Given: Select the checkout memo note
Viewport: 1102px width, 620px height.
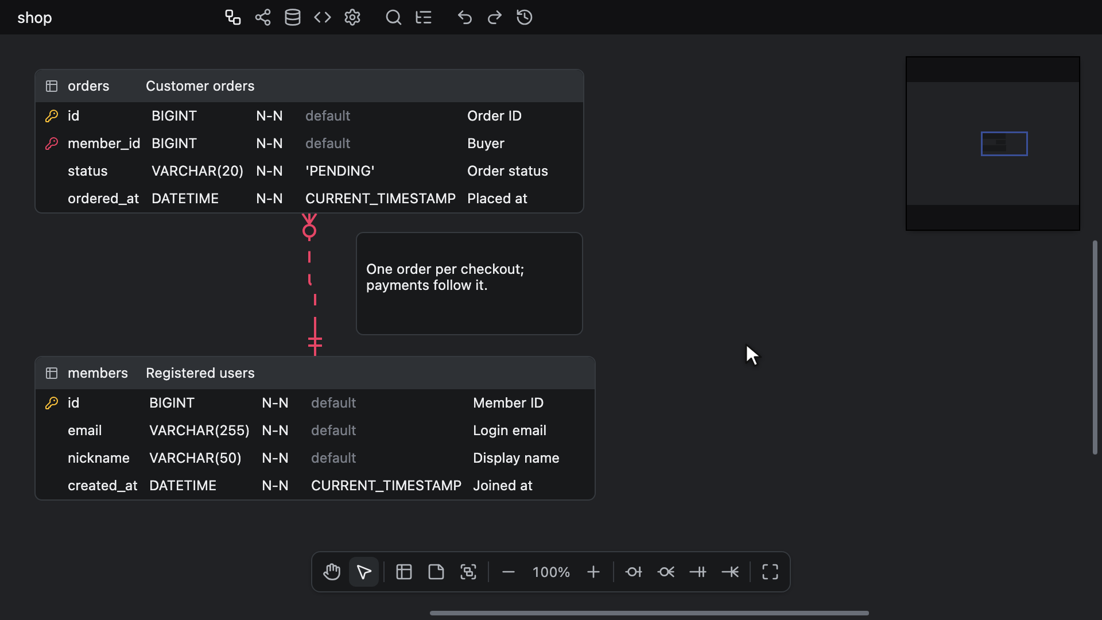Looking at the screenshot, I should click(x=469, y=284).
